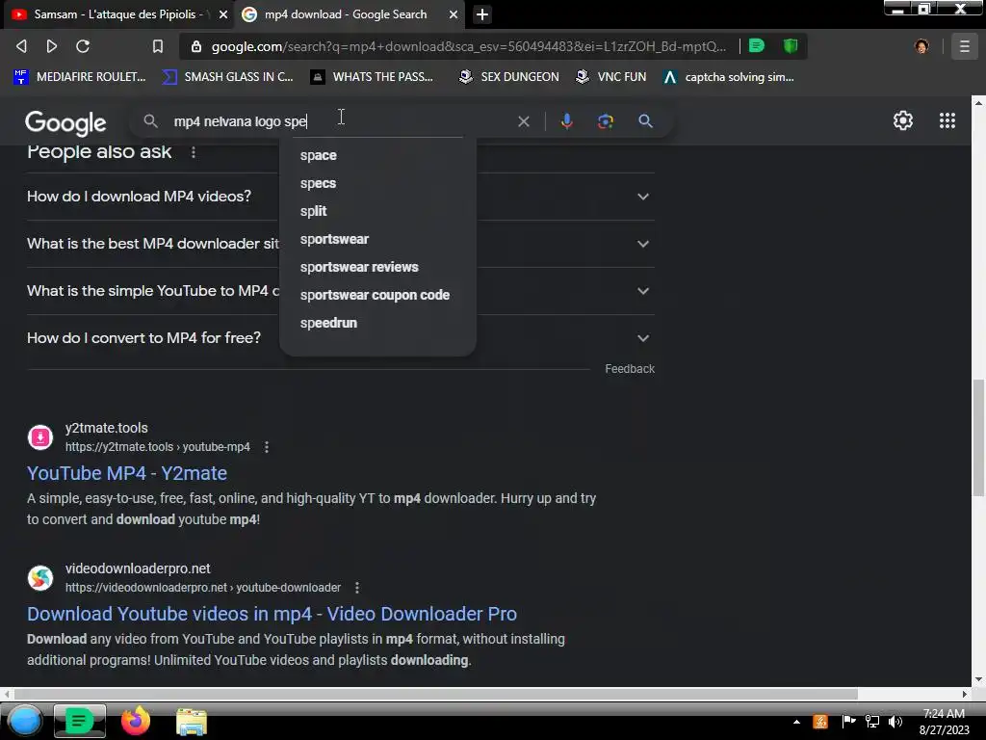Open the volume icon in system tray
Image resolution: width=986 pixels, height=740 pixels.
(x=895, y=722)
